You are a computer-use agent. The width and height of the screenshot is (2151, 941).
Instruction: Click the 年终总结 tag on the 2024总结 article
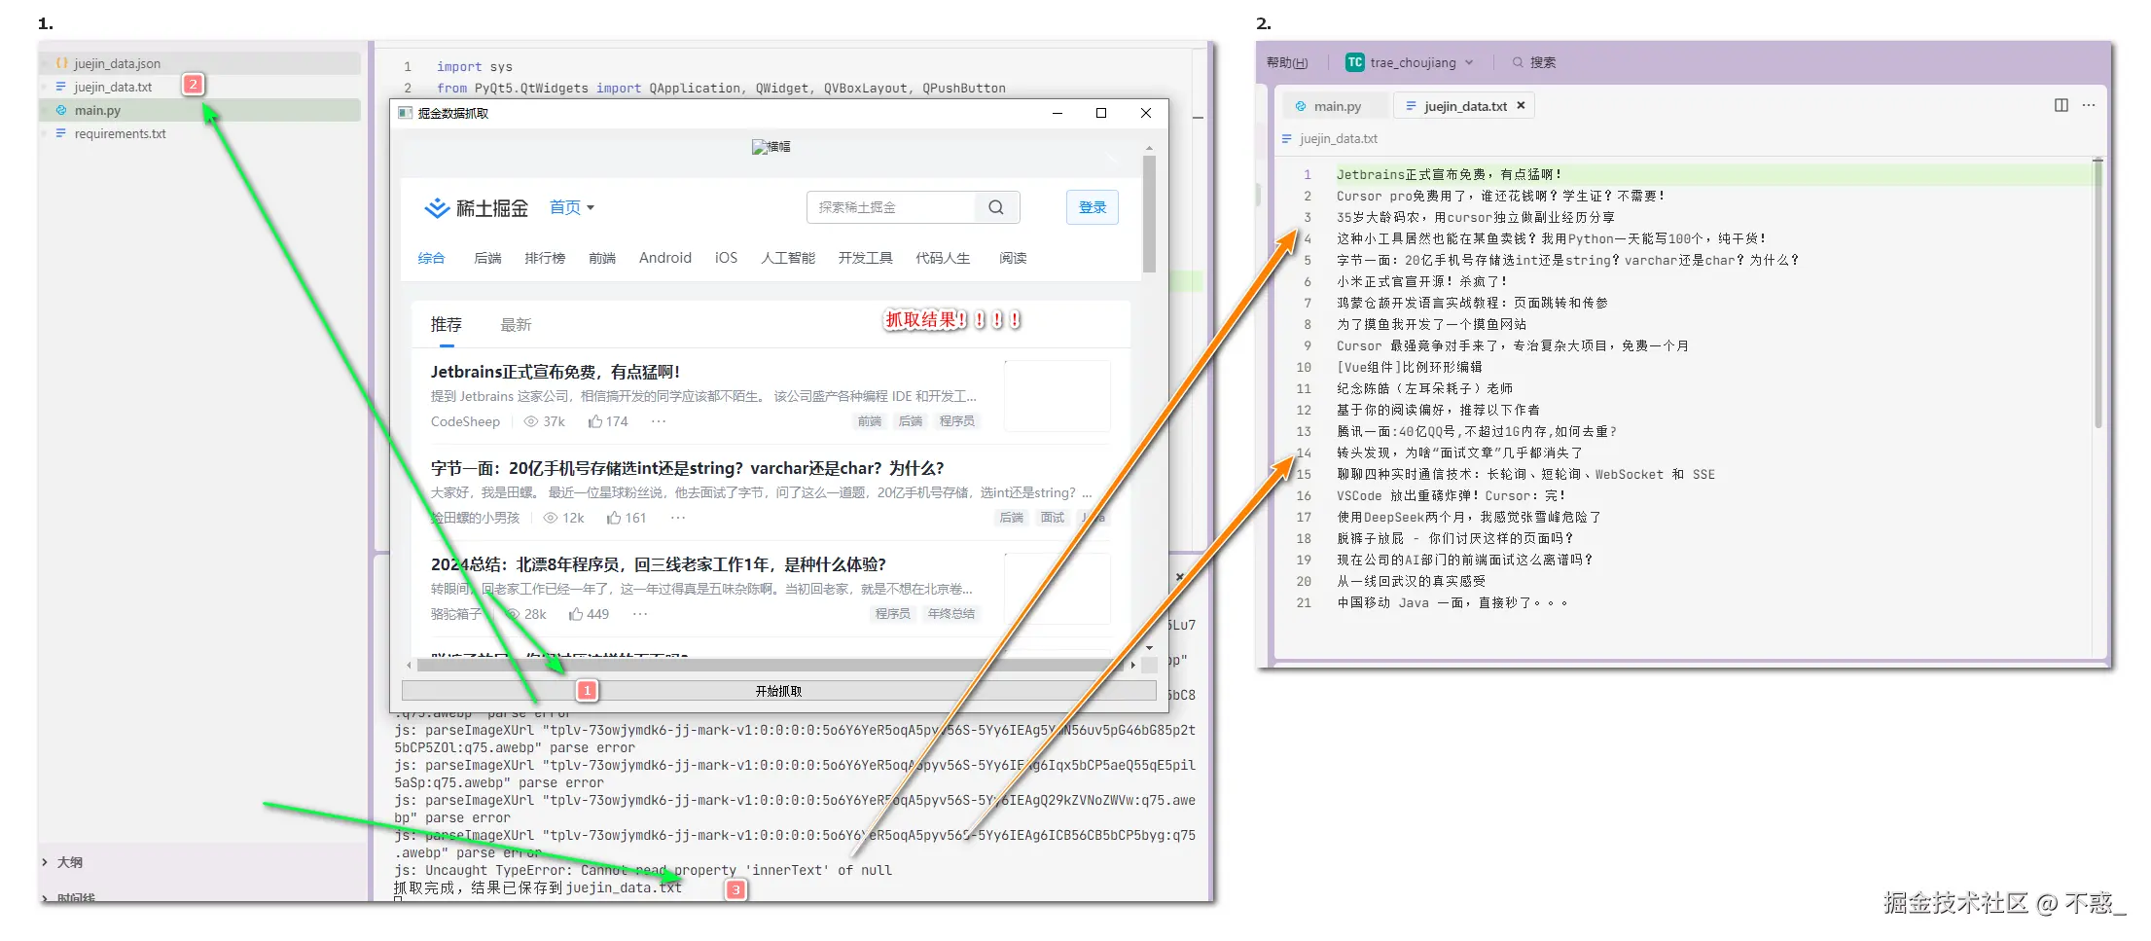[951, 614]
